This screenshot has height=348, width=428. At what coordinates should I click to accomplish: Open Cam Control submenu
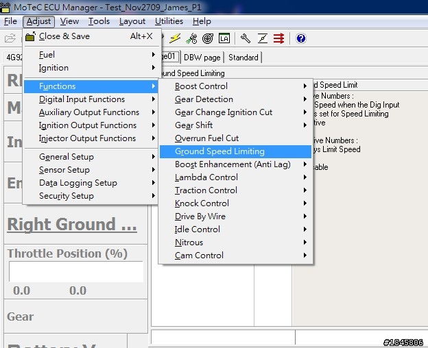(x=235, y=256)
